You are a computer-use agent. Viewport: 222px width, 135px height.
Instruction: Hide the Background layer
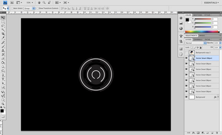point(186,97)
